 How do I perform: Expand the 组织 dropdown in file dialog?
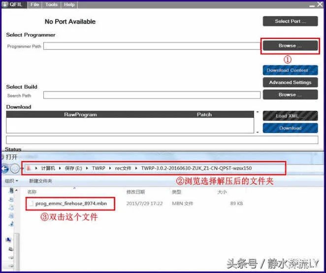11,181
